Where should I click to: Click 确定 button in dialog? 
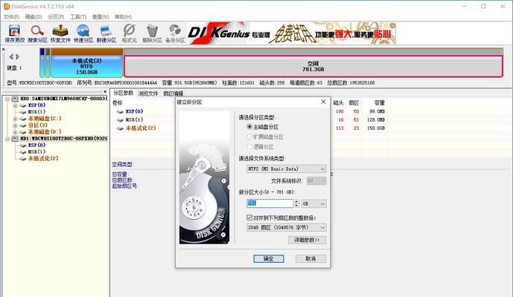(x=269, y=259)
